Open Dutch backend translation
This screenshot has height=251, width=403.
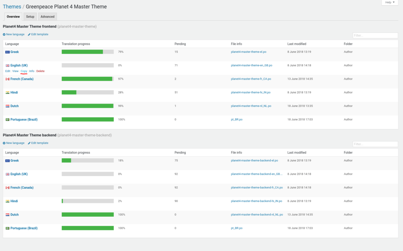(x=15, y=215)
